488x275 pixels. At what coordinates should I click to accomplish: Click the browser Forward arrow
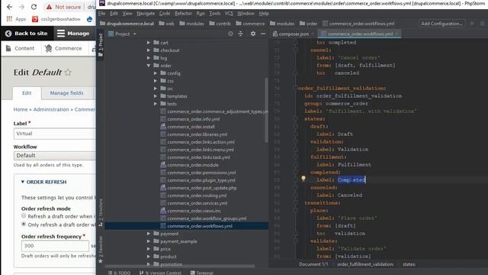point(21,7)
